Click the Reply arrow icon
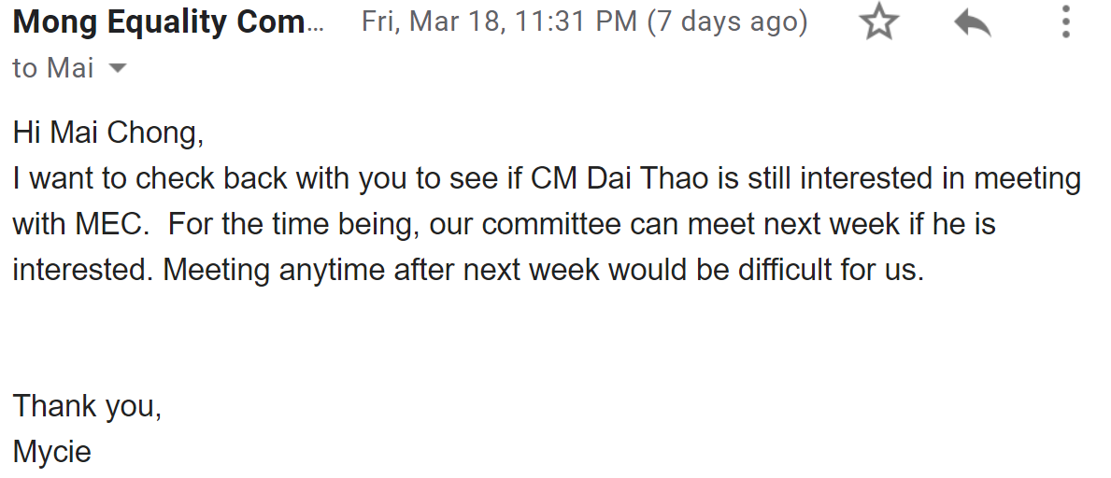Image resolution: width=1111 pixels, height=478 pixels. tap(972, 23)
